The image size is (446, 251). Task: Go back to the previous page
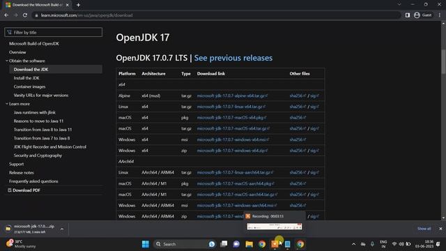tap(6, 15)
